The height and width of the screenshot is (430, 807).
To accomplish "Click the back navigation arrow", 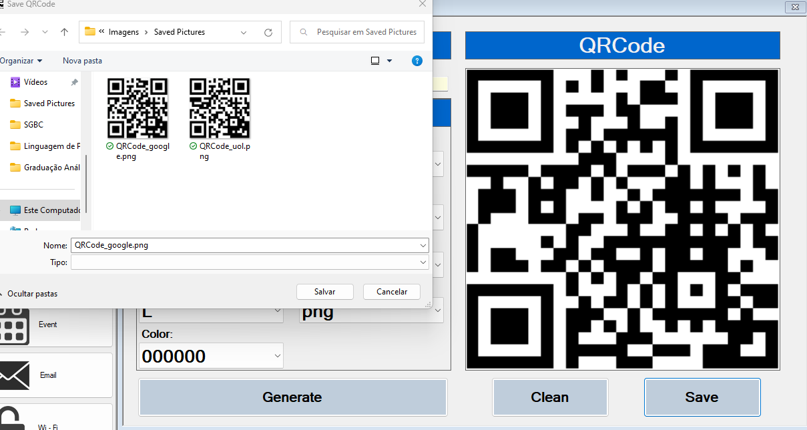I will (5, 31).
